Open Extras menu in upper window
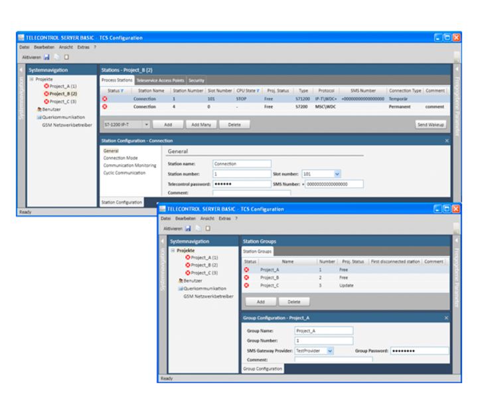Image resolution: width=478 pixels, height=399 pixels. (83, 47)
